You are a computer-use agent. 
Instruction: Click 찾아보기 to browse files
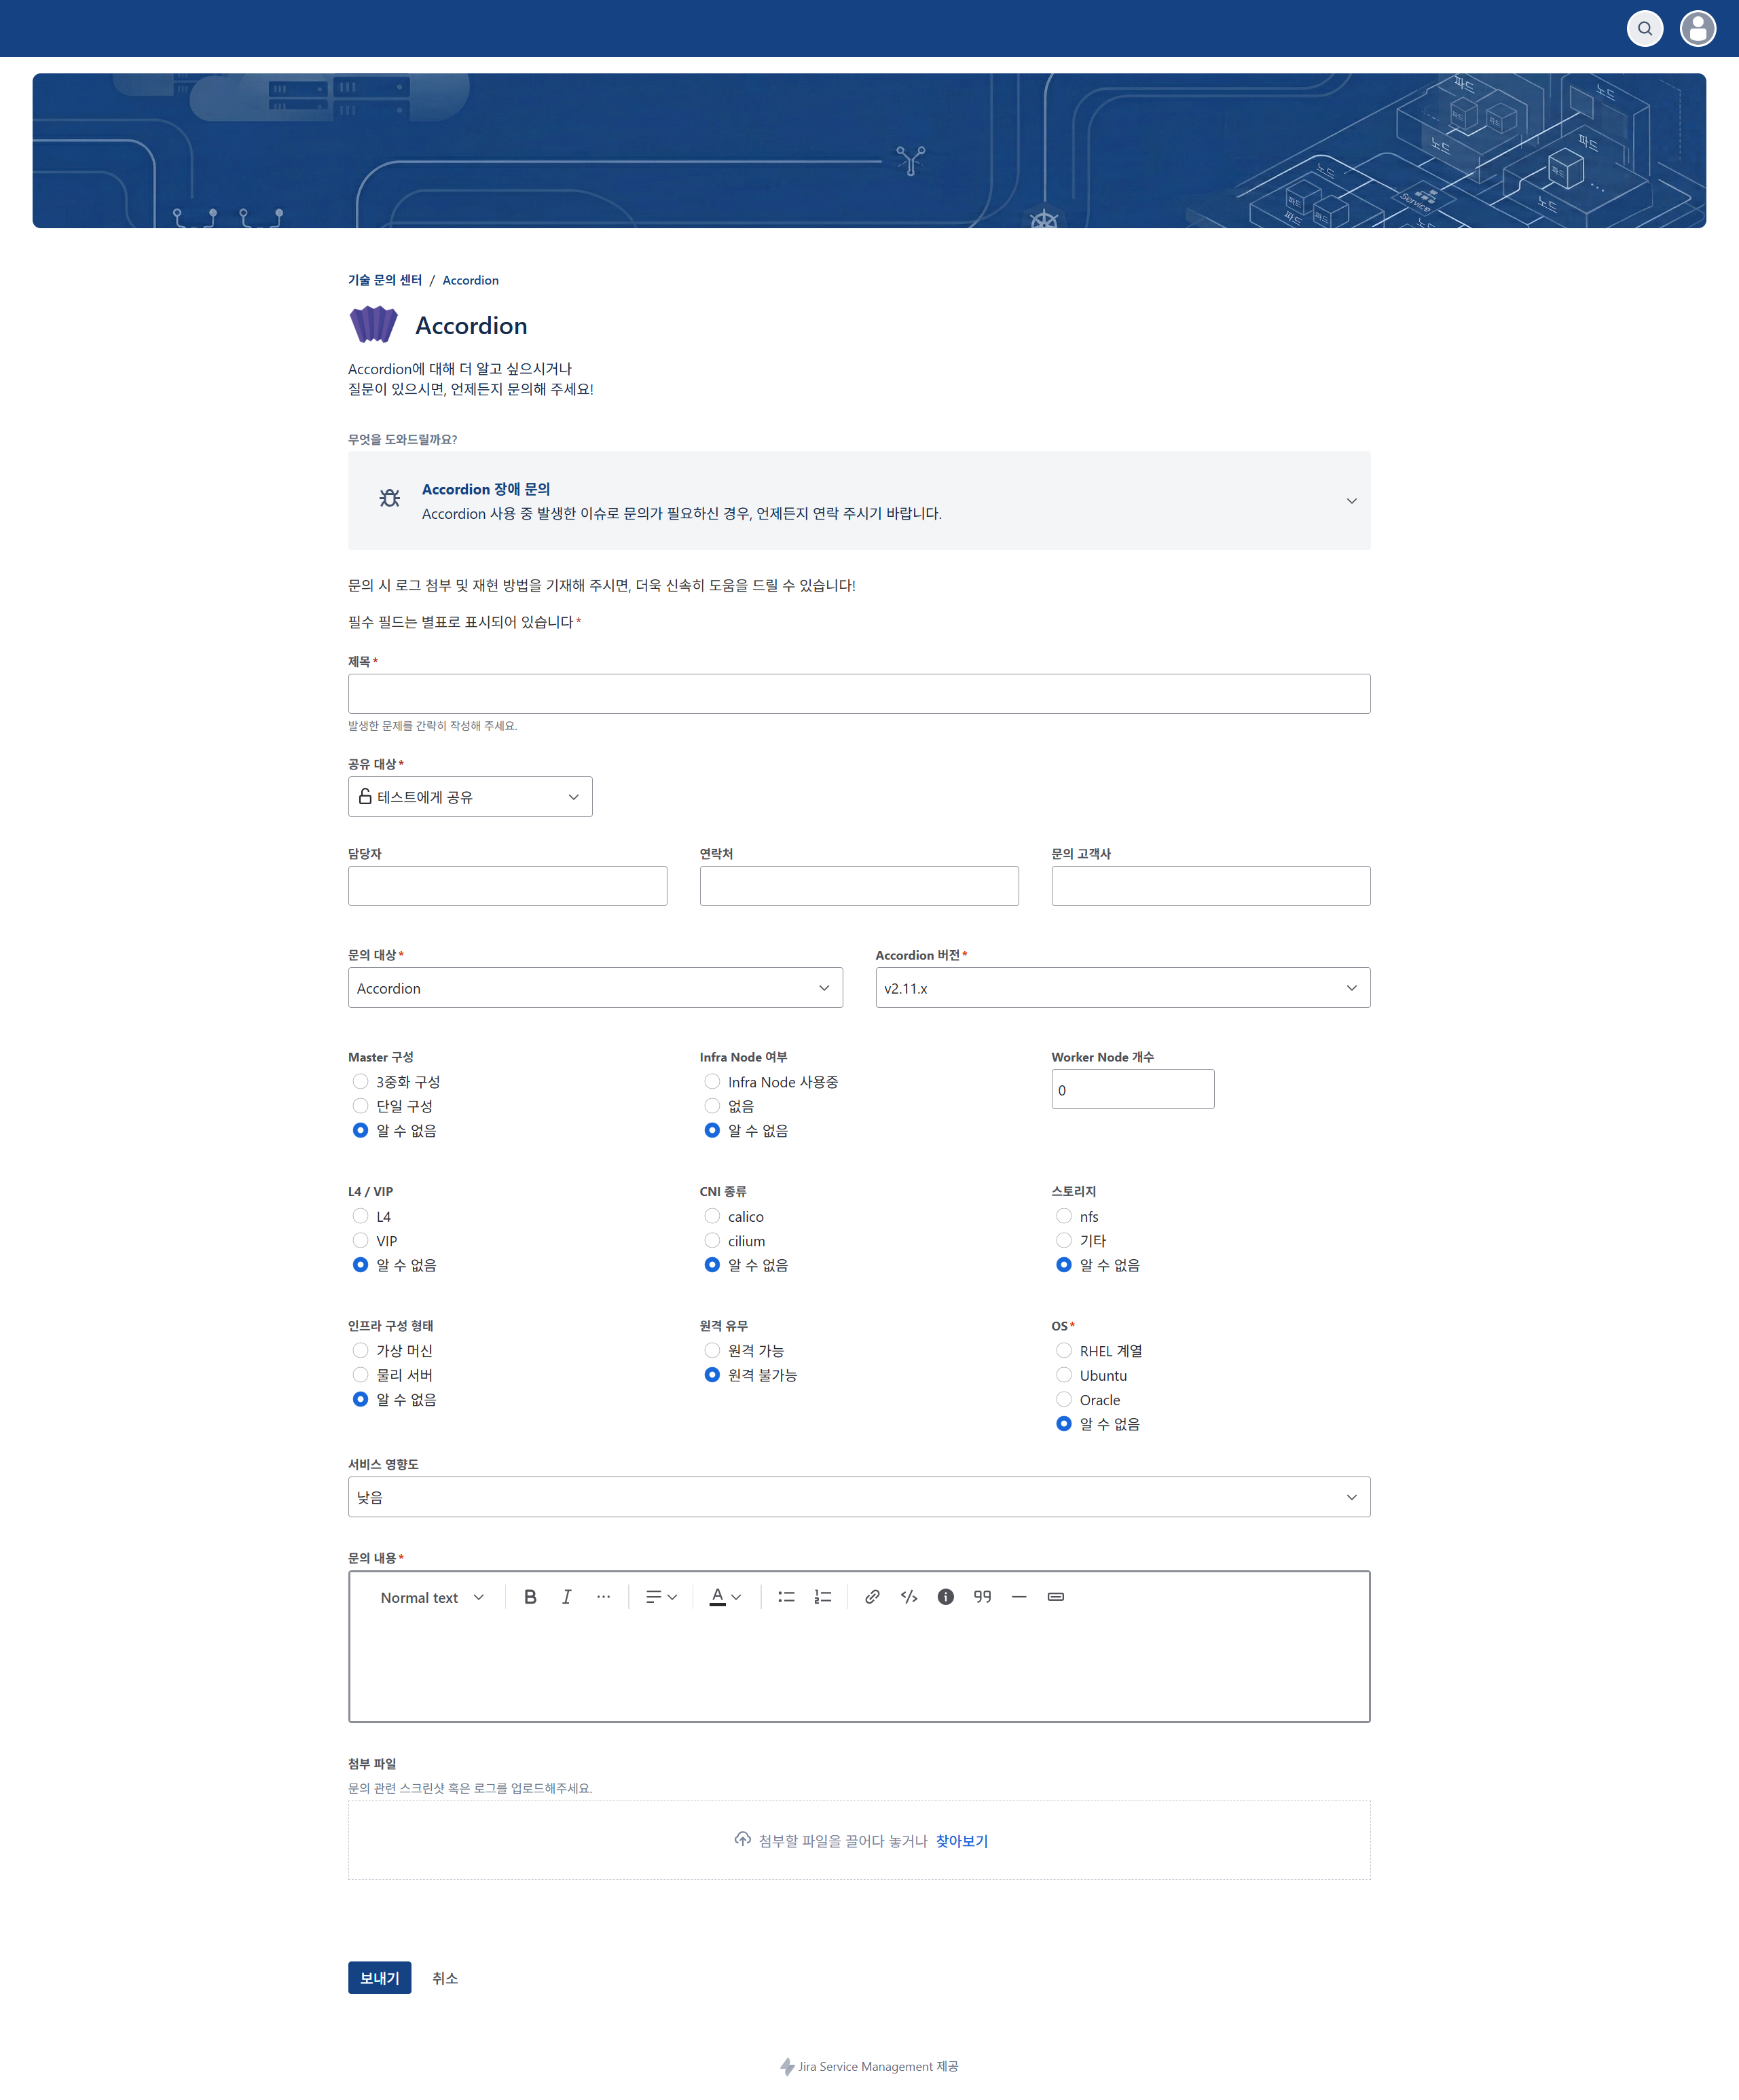tap(962, 1841)
